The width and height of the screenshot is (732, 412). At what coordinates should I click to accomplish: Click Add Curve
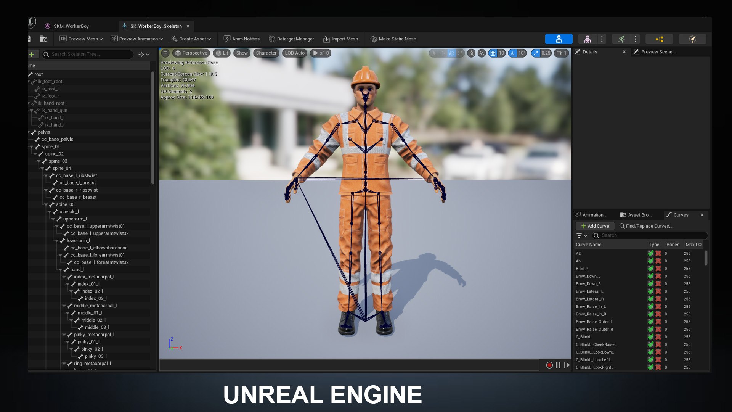(x=595, y=226)
